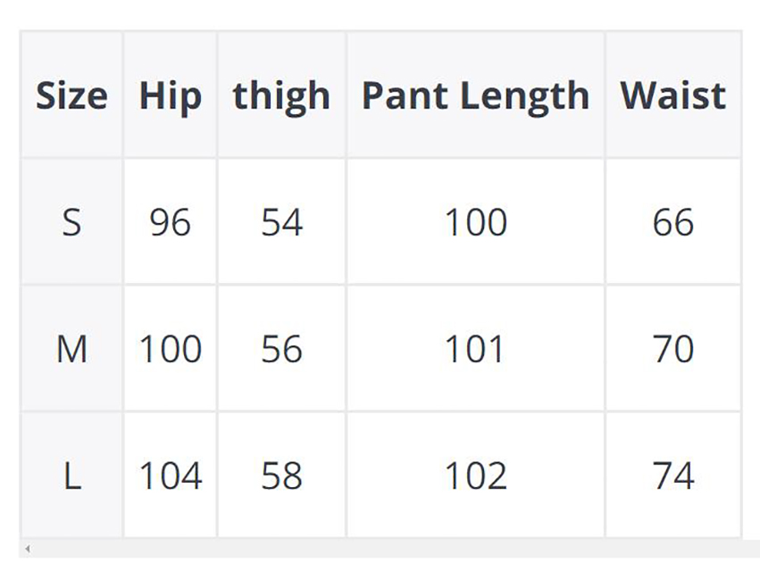Select the Waist column header
Image resolution: width=760 pixels, height=580 pixels.
click(672, 95)
